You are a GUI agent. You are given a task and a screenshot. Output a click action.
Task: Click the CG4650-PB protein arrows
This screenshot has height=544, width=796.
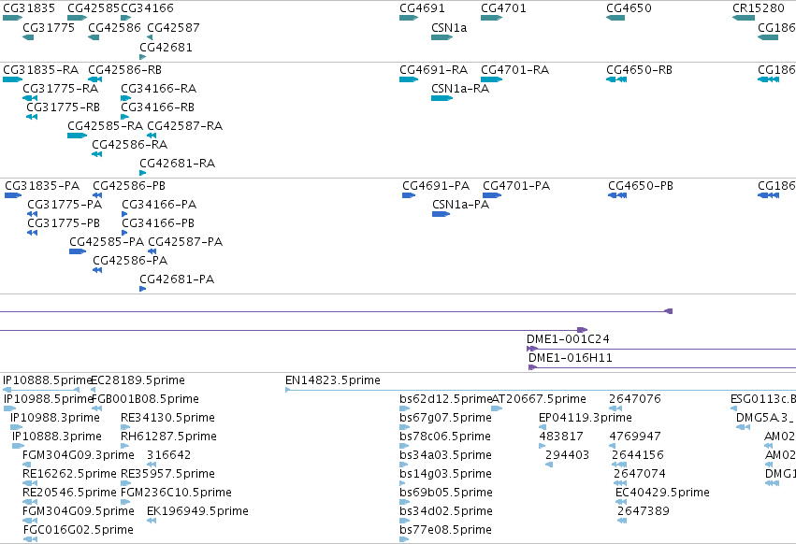[617, 195]
